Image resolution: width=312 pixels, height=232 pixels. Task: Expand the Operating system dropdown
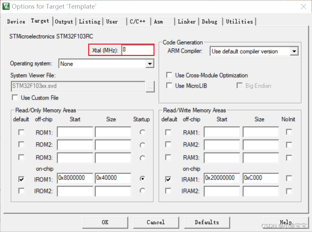click(x=150, y=64)
